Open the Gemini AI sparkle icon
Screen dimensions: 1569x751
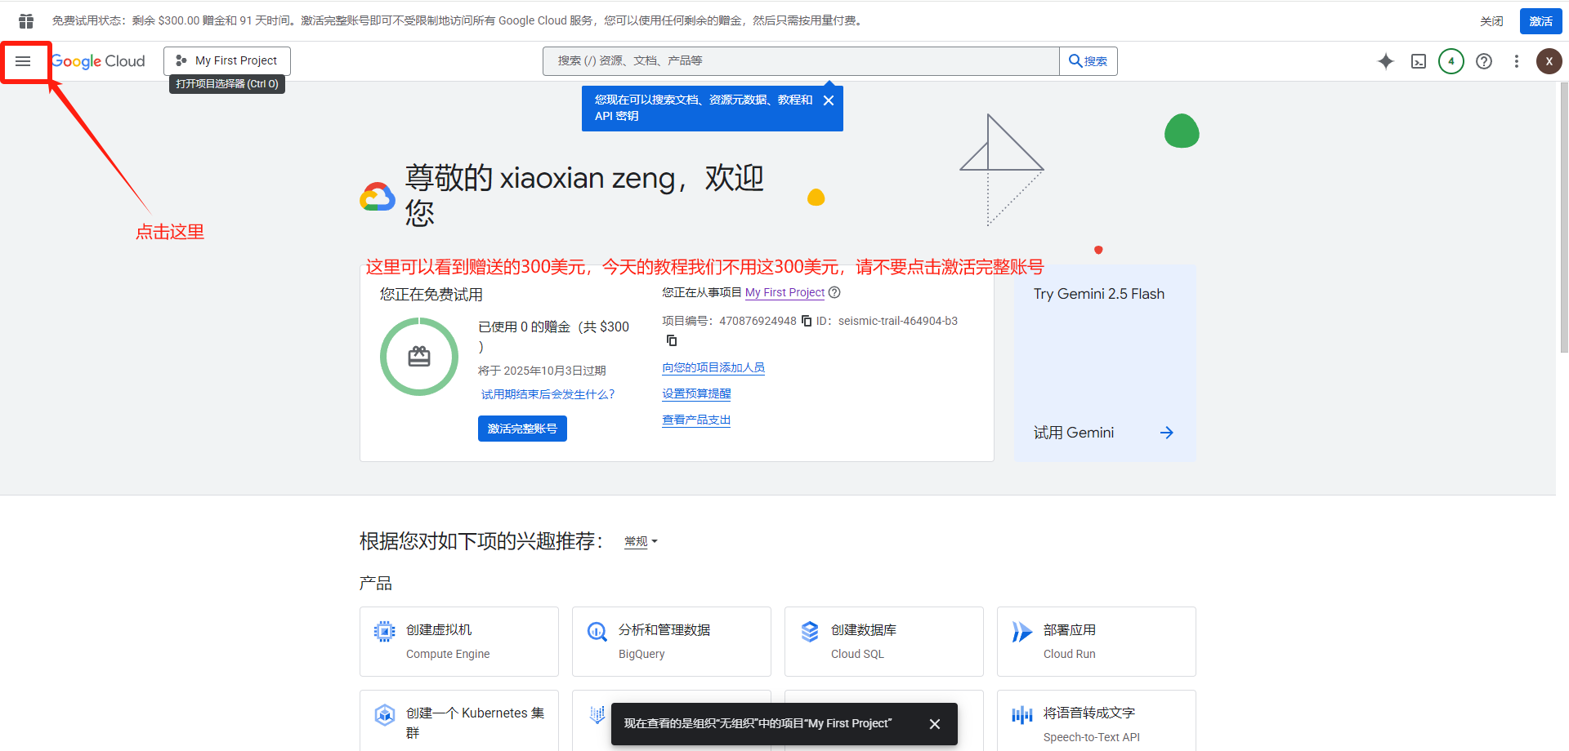pyautogui.click(x=1386, y=61)
